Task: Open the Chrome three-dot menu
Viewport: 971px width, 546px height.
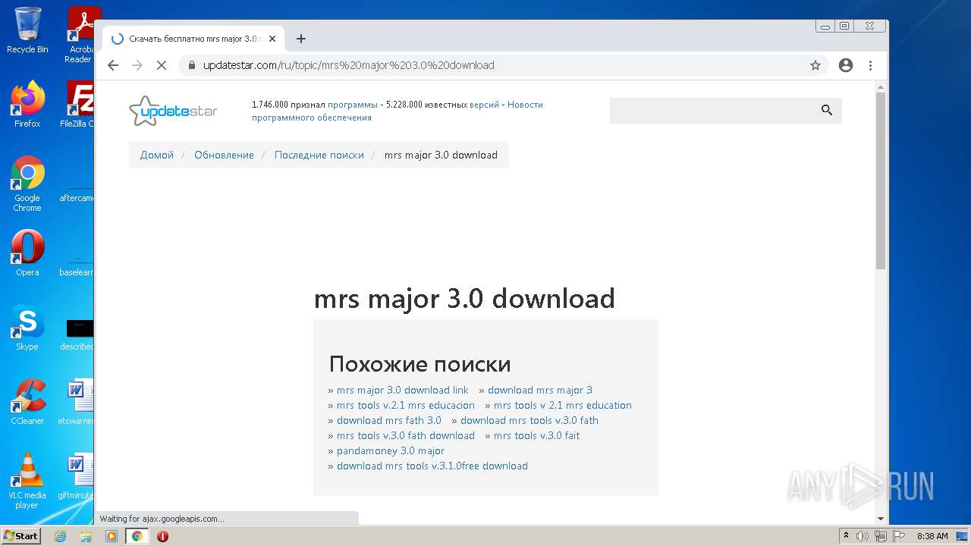Action: coord(870,65)
